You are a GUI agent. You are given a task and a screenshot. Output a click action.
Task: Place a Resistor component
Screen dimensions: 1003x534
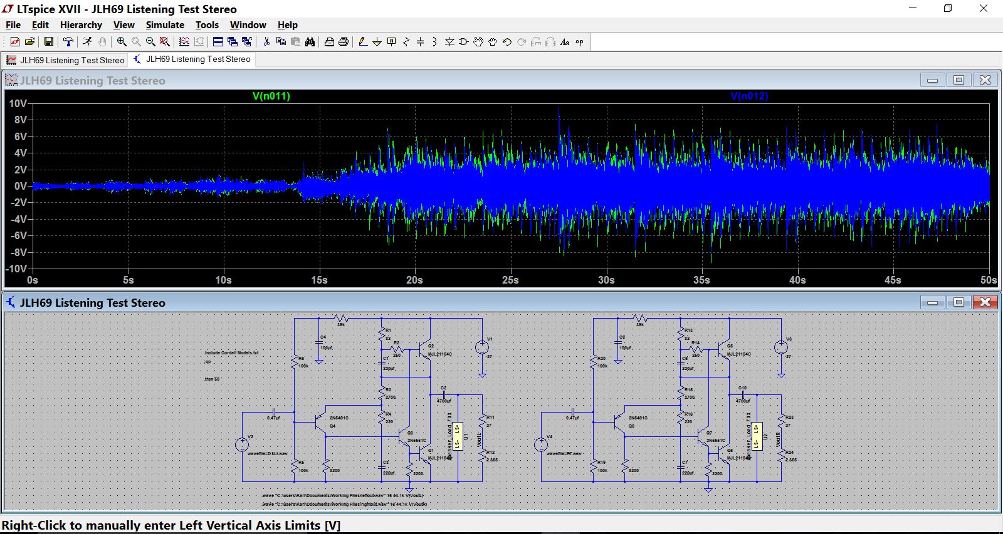406,42
